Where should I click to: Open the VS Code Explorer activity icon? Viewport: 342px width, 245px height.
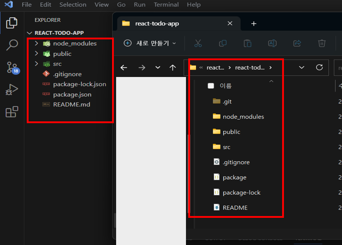point(11,23)
